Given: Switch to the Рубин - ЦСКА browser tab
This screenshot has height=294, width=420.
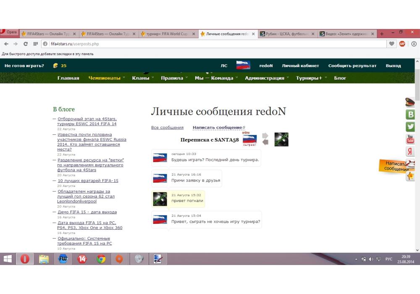Looking at the screenshot, I should [x=286, y=34].
